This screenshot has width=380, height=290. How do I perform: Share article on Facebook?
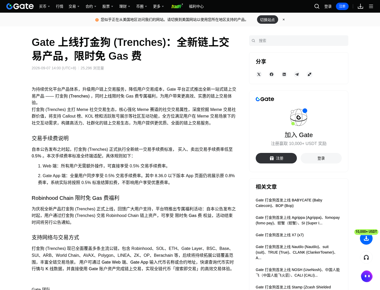[x=272, y=74]
